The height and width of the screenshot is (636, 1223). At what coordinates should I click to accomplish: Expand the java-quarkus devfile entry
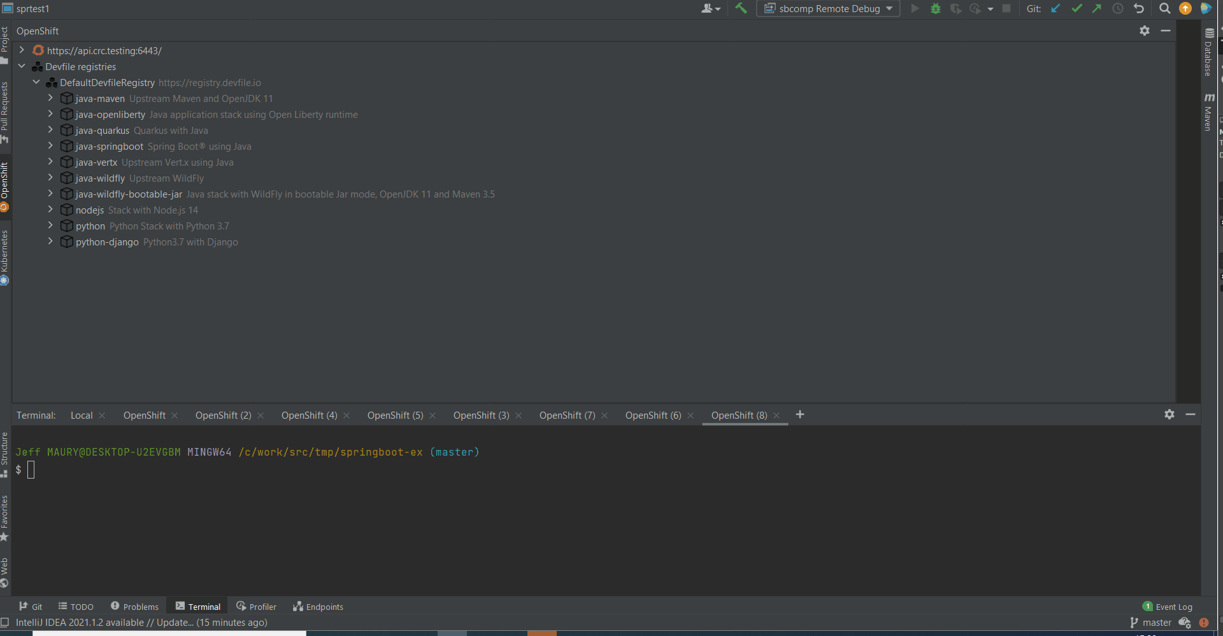[x=50, y=129]
